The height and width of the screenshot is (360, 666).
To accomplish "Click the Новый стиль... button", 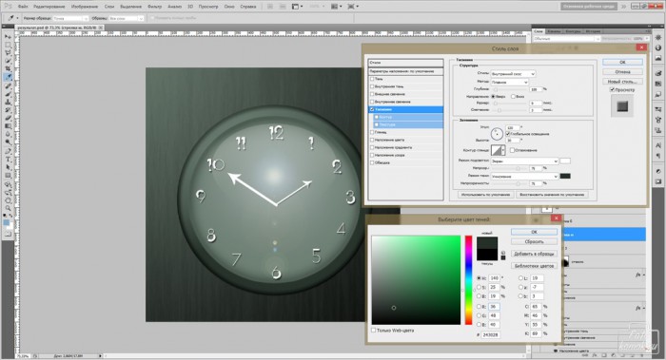I will [x=622, y=82].
